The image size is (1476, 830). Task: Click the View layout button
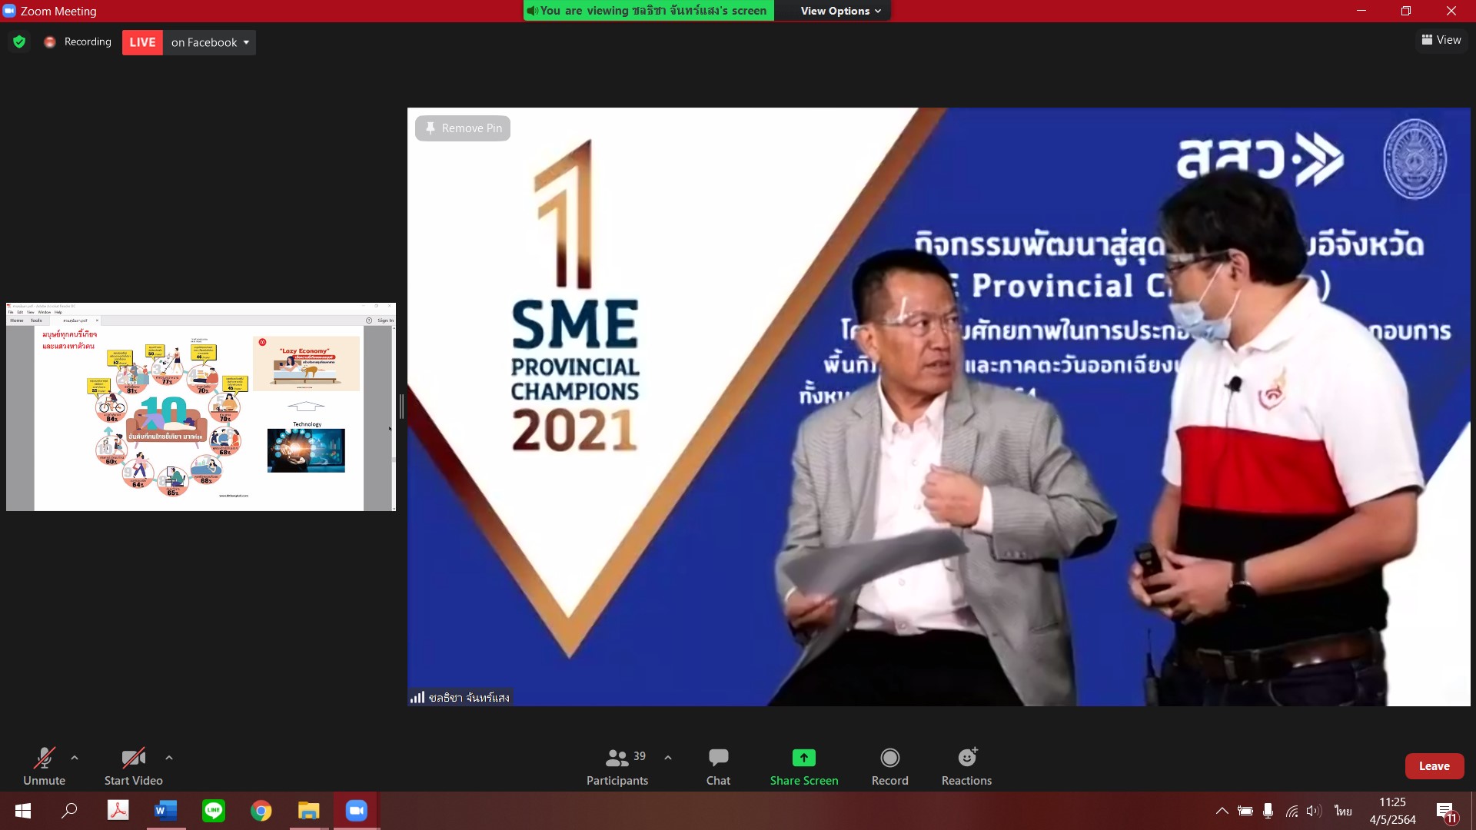[1441, 40]
